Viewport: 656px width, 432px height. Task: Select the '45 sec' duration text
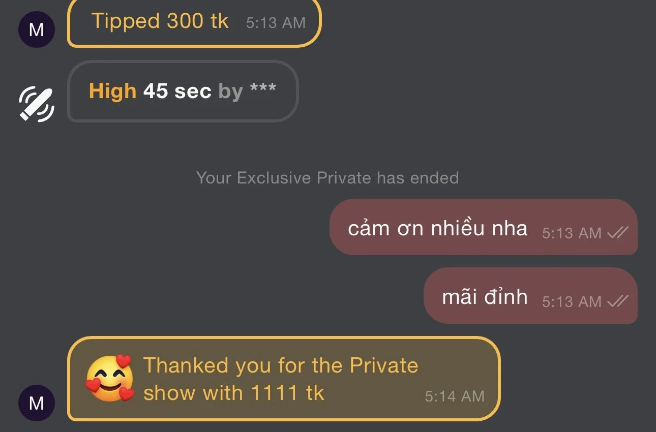point(177,91)
